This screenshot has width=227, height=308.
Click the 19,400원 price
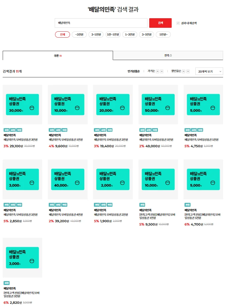pos(107,146)
